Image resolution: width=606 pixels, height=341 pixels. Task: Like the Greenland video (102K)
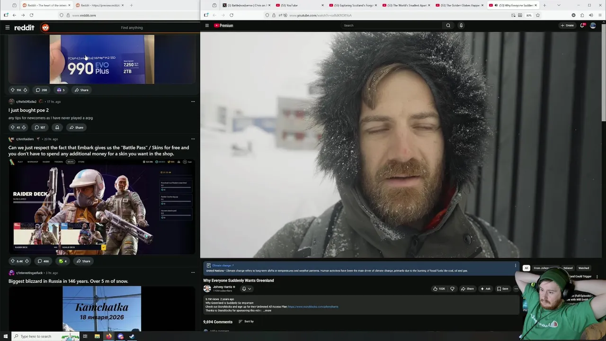(439, 289)
